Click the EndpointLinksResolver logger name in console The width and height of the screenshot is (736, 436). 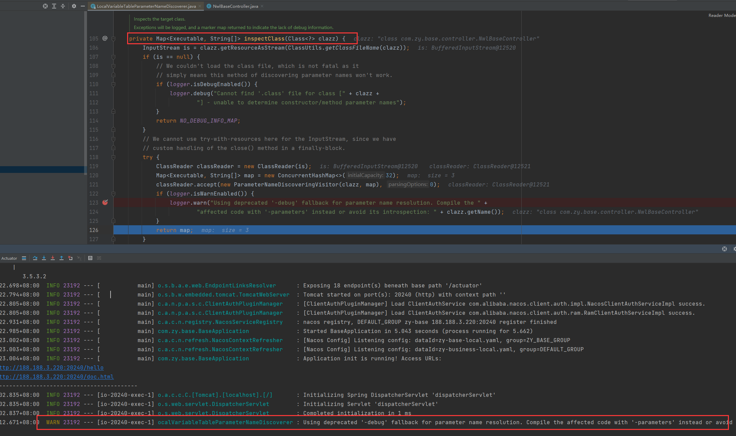(217, 285)
